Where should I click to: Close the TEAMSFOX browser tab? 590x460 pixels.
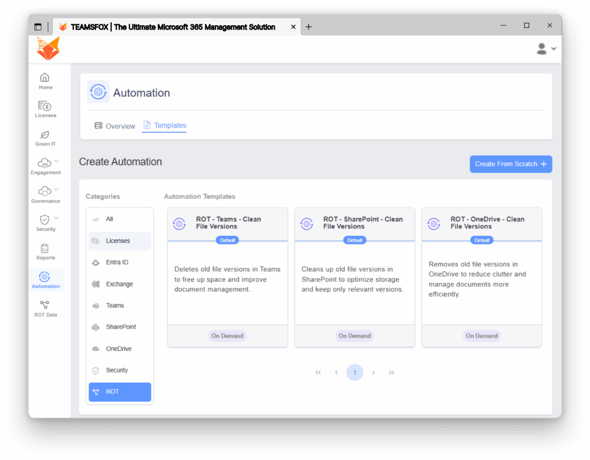point(293,27)
